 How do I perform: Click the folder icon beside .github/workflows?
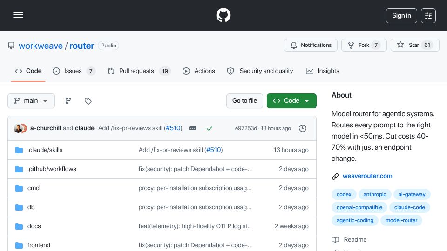coord(19,169)
